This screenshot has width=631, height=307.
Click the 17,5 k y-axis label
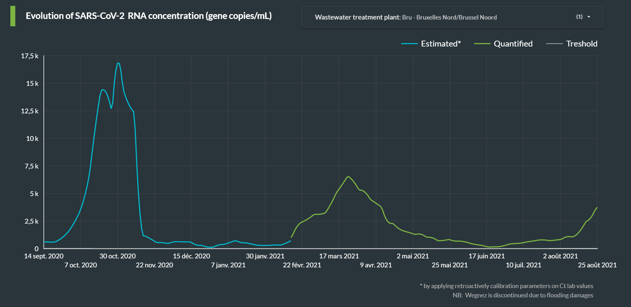click(30, 56)
